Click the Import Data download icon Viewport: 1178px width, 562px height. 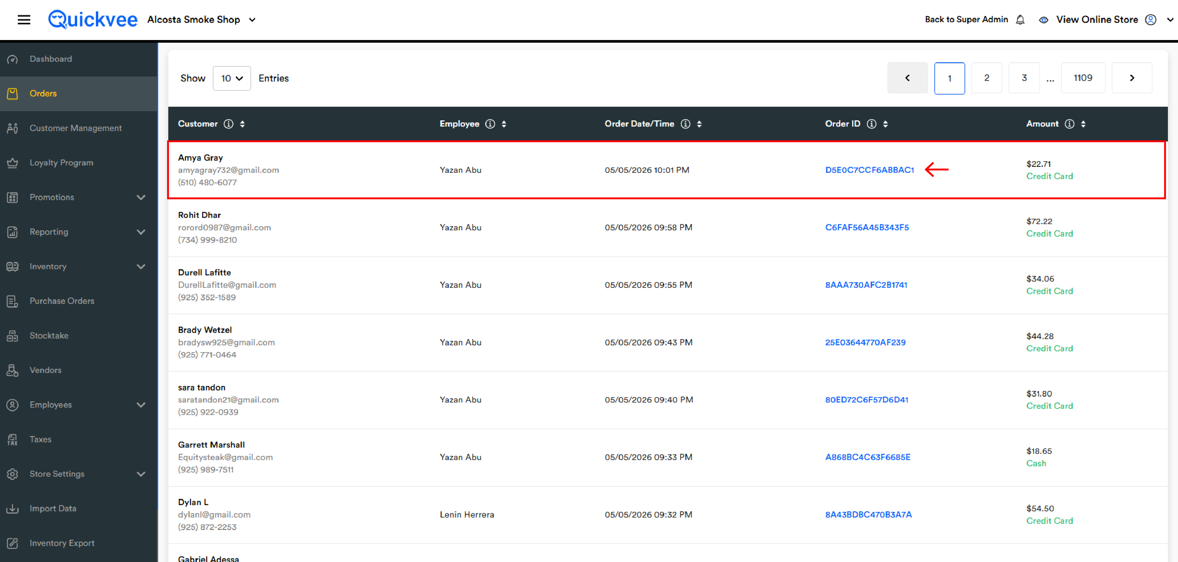click(12, 509)
